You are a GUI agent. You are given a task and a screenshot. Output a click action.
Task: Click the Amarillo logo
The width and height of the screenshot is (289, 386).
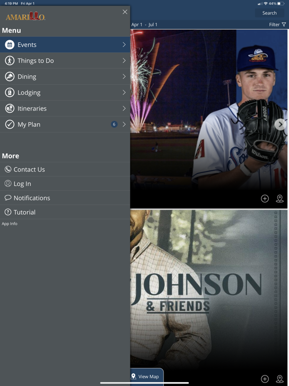click(25, 16)
